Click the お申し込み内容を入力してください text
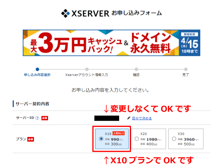221x167 pixels. coord(110,90)
